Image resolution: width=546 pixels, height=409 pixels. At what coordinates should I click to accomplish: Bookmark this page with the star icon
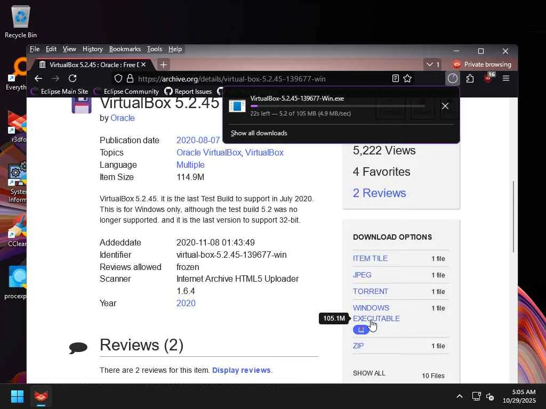tap(407, 79)
